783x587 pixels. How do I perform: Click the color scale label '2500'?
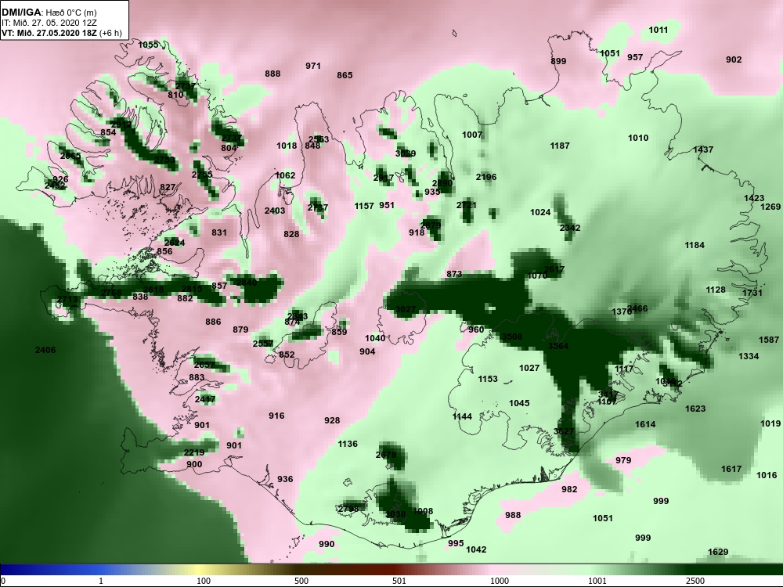(695, 581)
